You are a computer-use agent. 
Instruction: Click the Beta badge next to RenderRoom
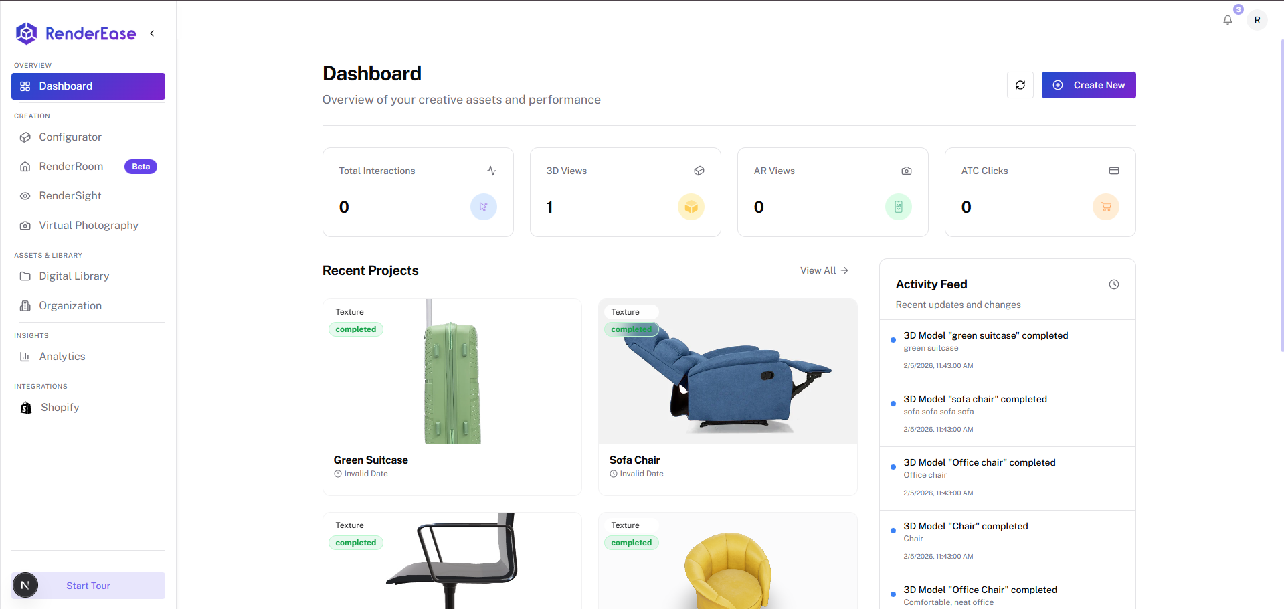click(141, 167)
